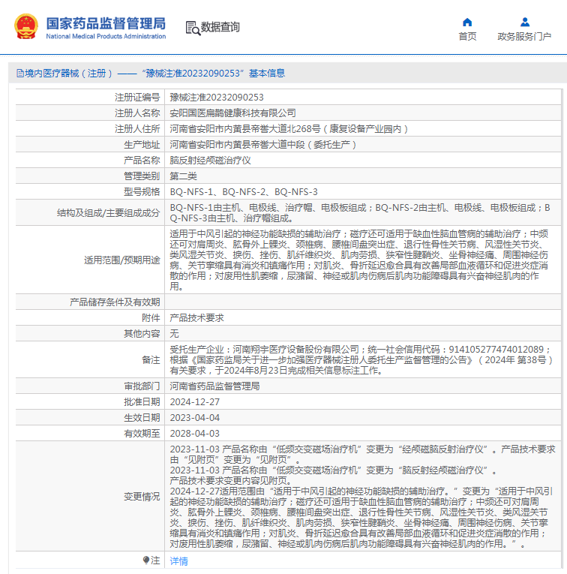
Task: Click the 批准日期 value 2024-12-27
Action: pos(194,402)
